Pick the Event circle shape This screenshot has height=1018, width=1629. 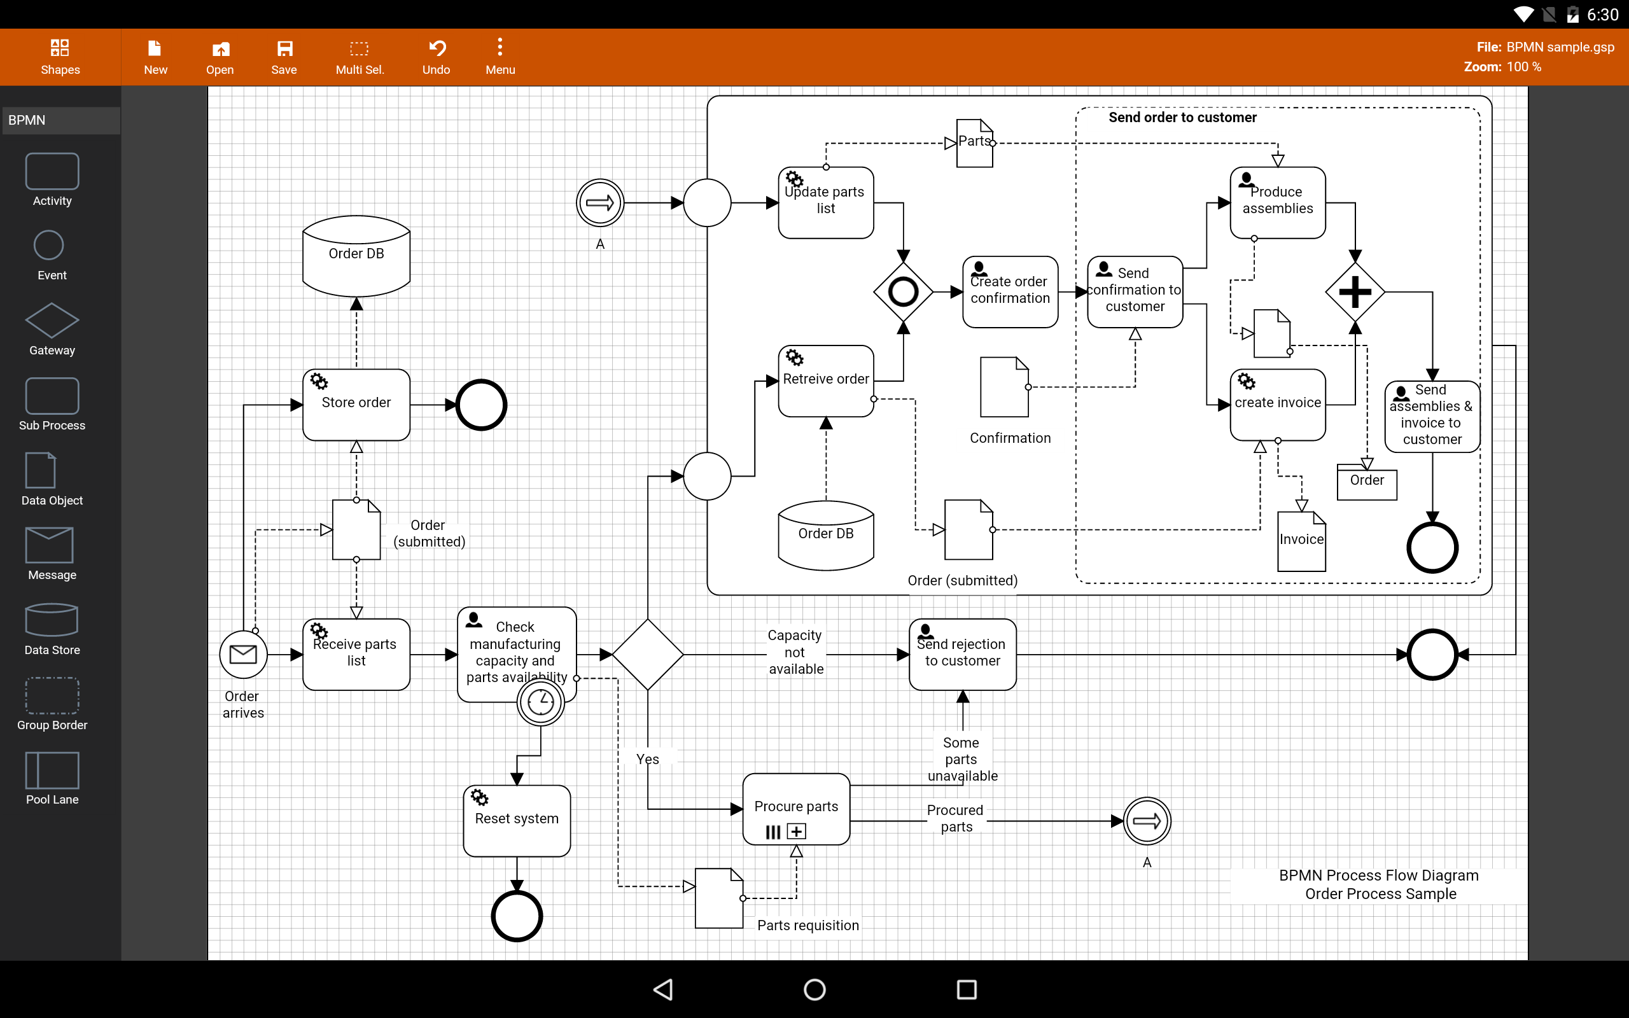[x=48, y=246]
